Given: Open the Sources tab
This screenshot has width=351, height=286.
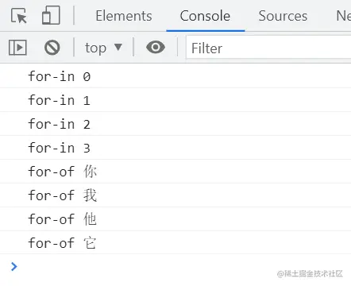Looking at the screenshot, I should point(283,16).
